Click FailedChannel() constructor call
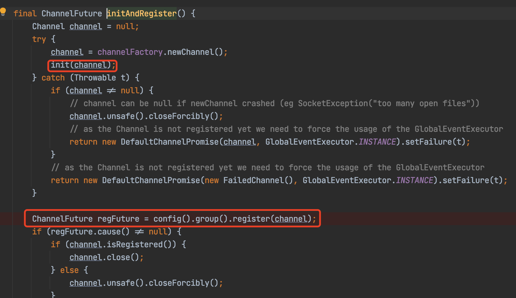Screen dimensions: 516x298 258,180
